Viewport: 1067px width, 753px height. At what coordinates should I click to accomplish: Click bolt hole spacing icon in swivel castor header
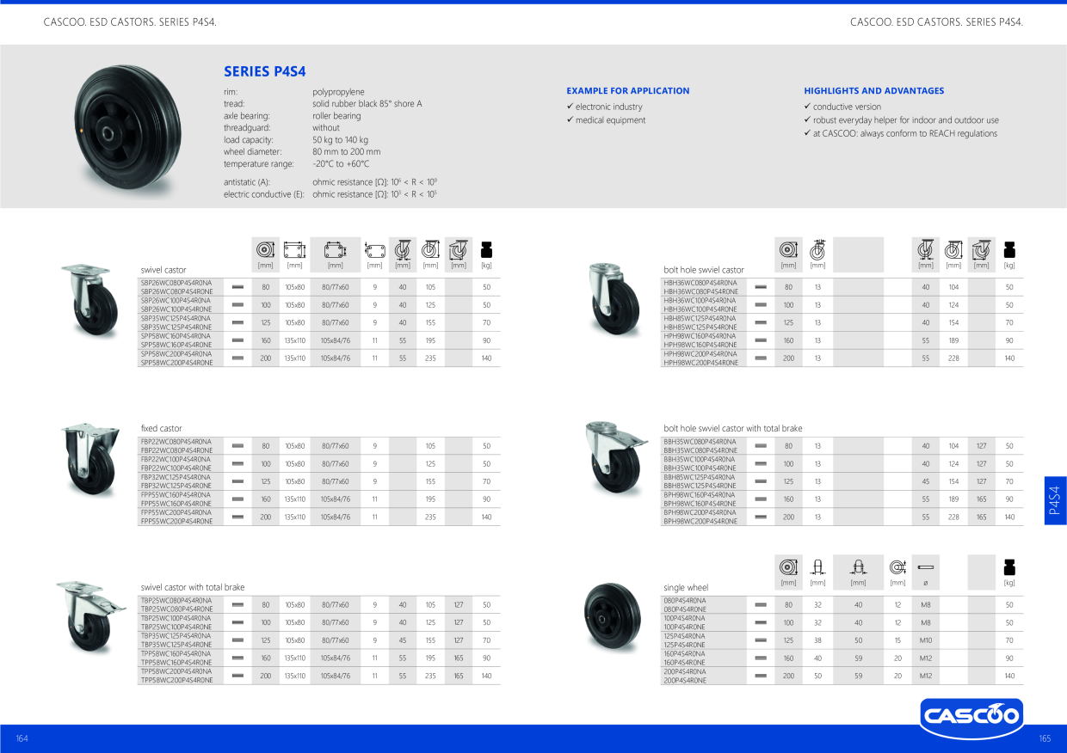point(335,250)
